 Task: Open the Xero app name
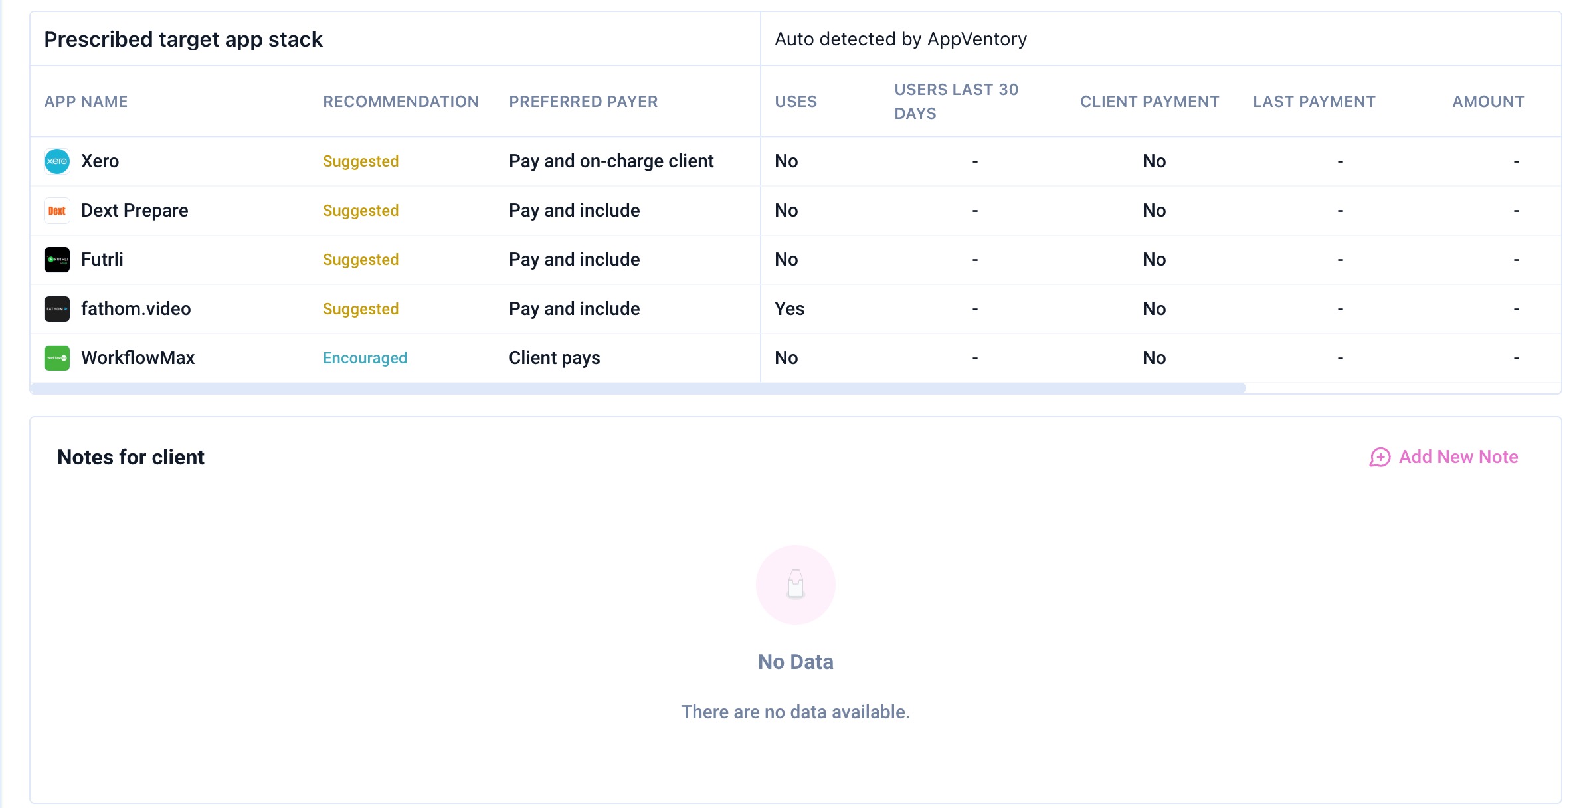100,161
